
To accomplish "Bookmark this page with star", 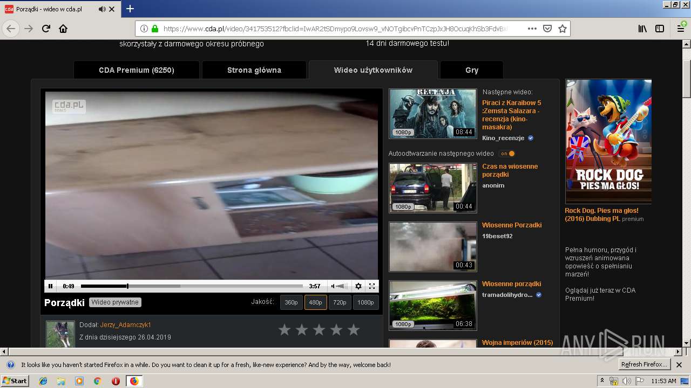I will 563,29.
